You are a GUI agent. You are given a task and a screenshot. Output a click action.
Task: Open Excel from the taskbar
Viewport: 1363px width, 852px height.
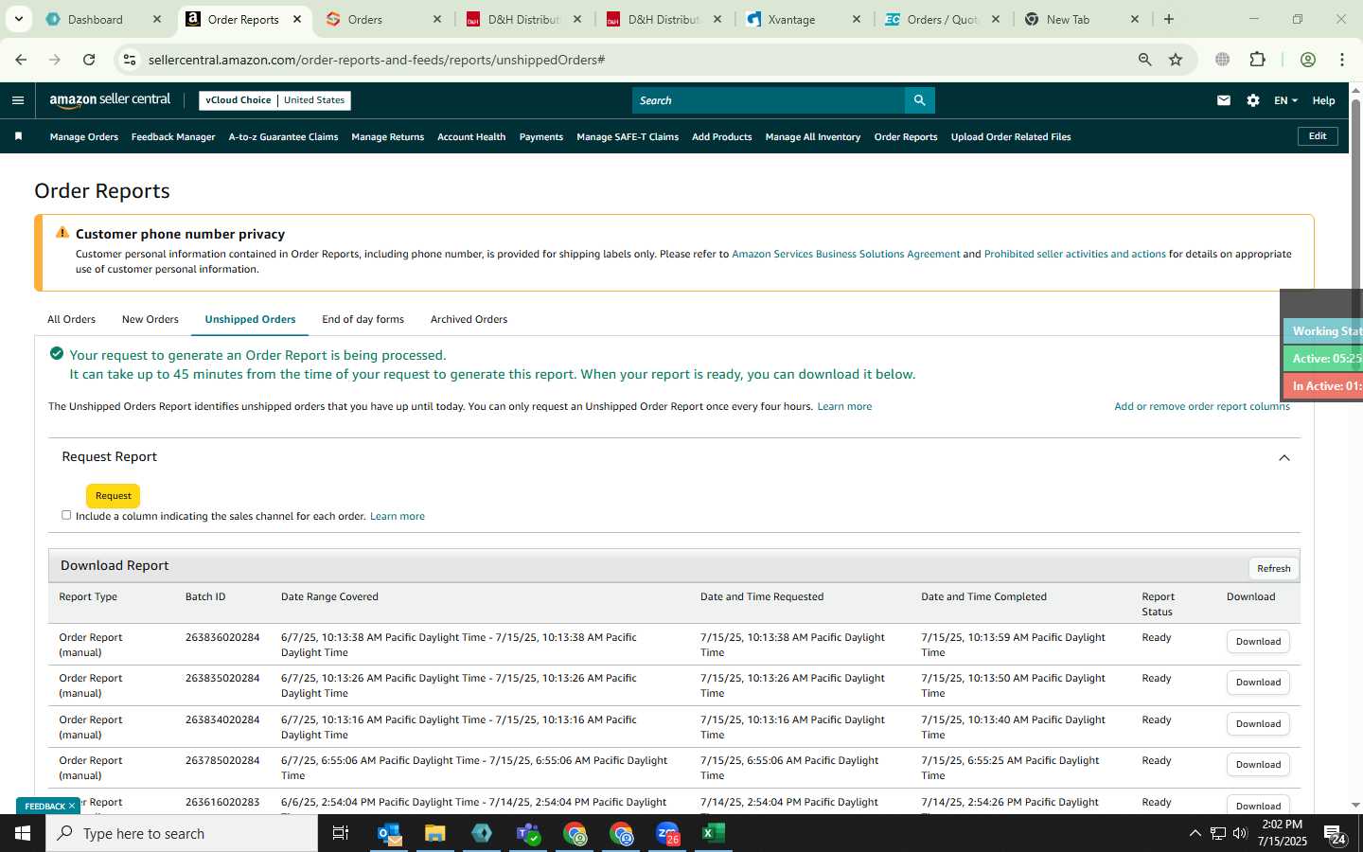[x=714, y=833]
